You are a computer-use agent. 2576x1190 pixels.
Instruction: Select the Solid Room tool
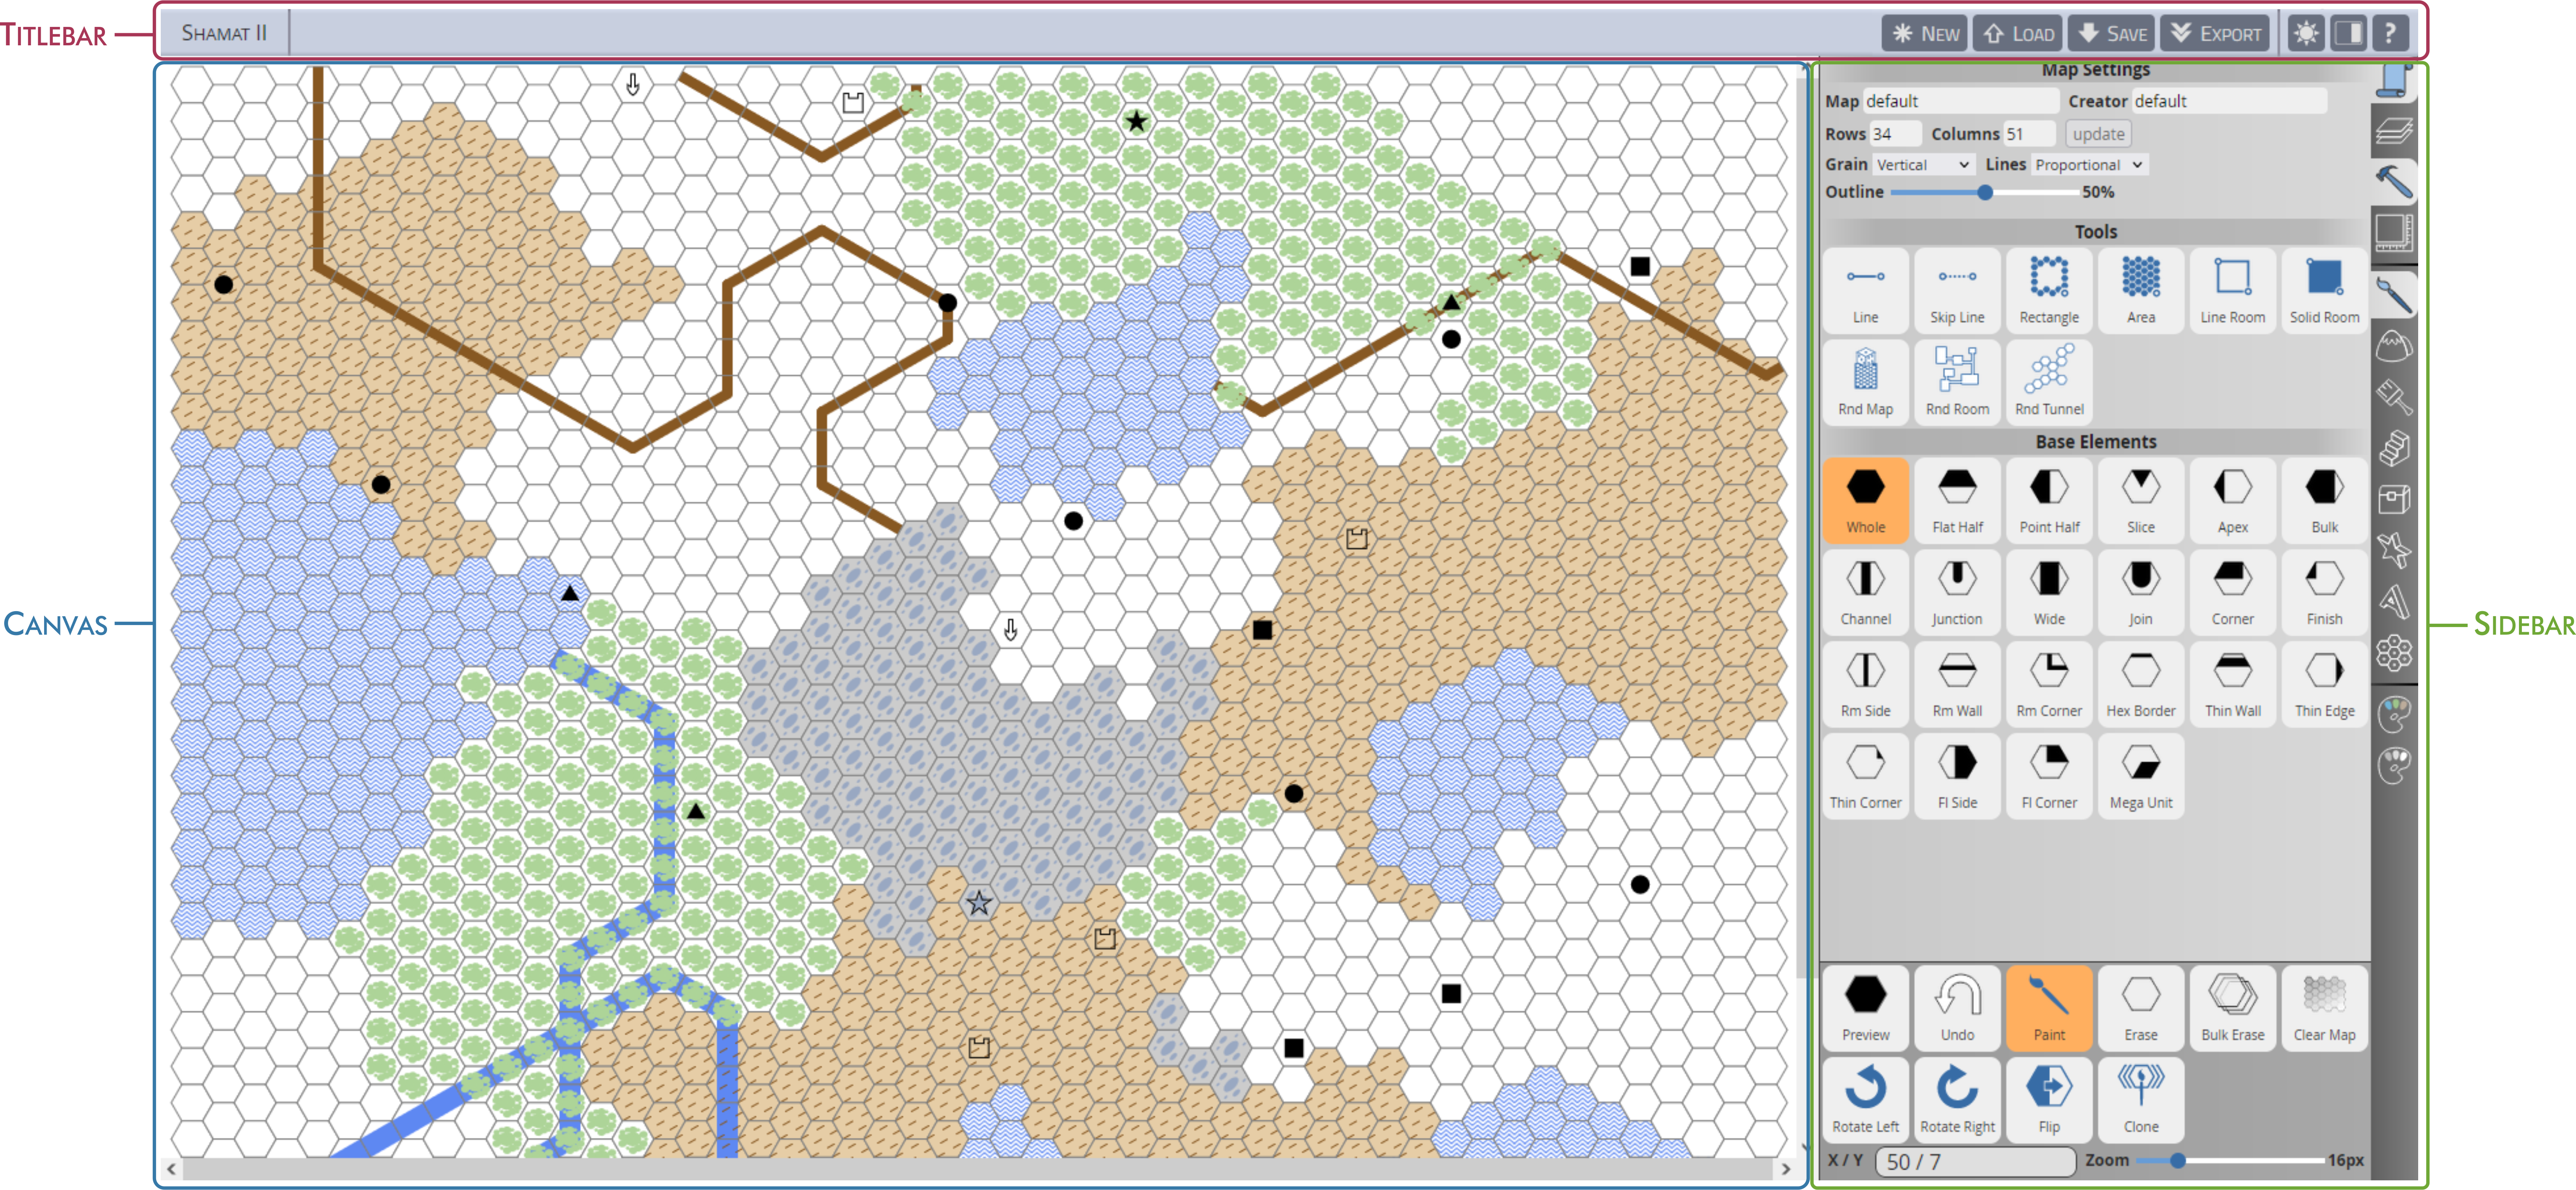pyautogui.click(x=2324, y=290)
